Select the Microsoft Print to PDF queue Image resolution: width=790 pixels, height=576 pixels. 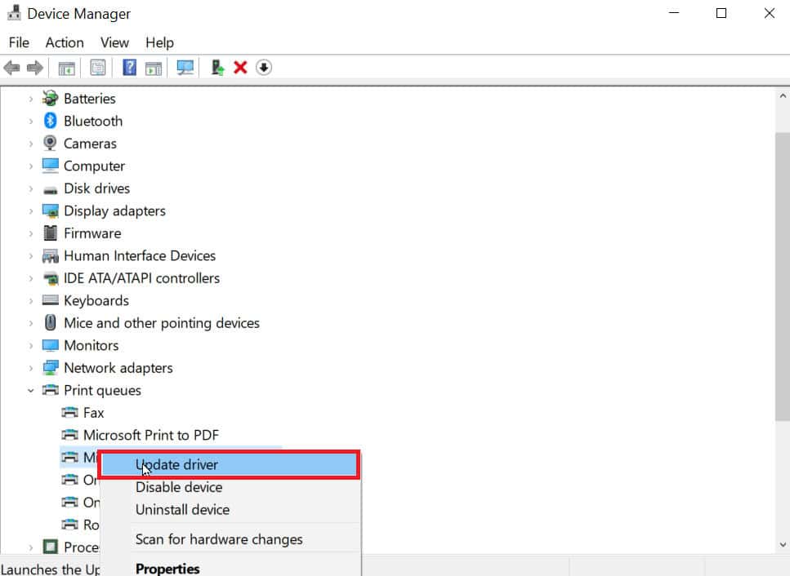[x=151, y=435]
